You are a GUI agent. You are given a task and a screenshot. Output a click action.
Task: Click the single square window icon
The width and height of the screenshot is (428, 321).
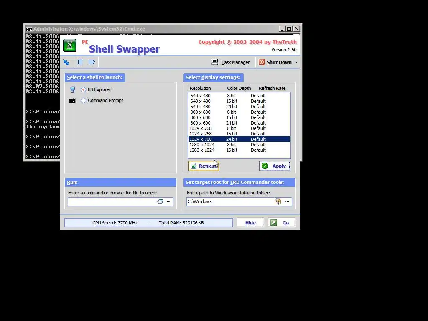[x=80, y=62]
